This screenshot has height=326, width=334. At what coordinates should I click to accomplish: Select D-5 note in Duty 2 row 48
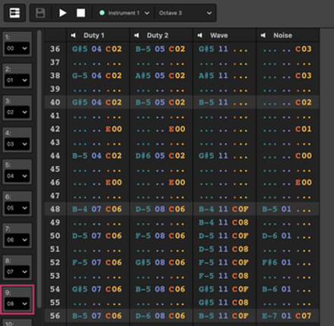coord(143,209)
